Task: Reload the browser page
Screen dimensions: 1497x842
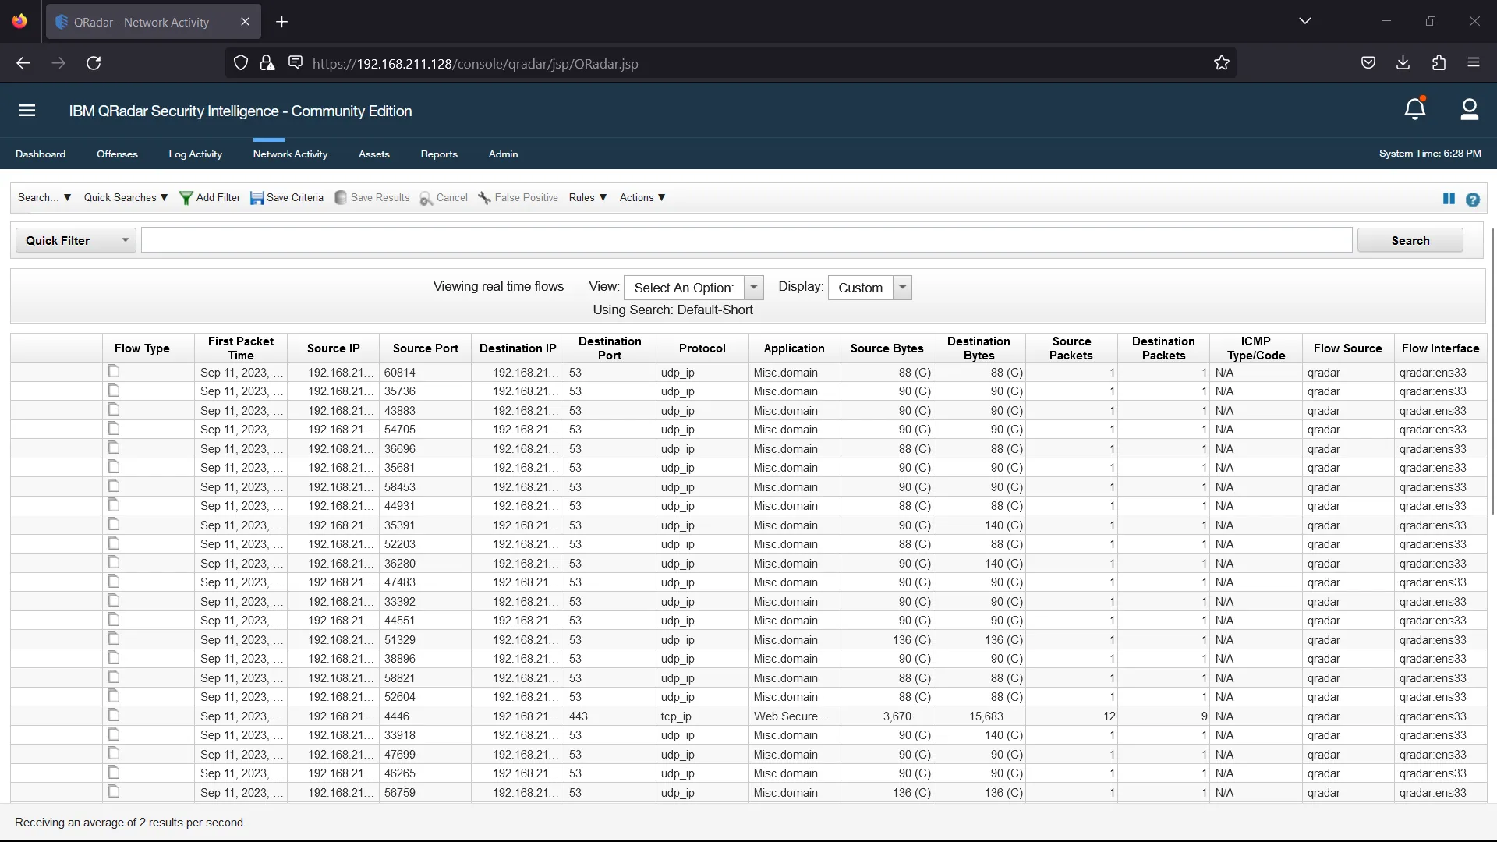Action: [94, 63]
